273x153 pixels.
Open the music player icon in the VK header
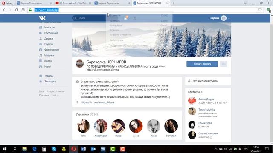tap(135, 18)
